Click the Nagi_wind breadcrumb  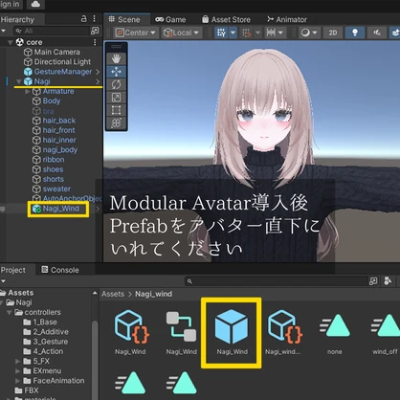point(153,294)
